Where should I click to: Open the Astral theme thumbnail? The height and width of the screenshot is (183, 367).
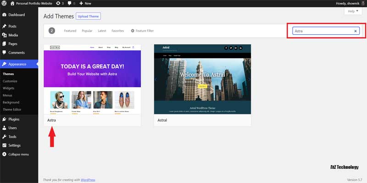point(202,79)
